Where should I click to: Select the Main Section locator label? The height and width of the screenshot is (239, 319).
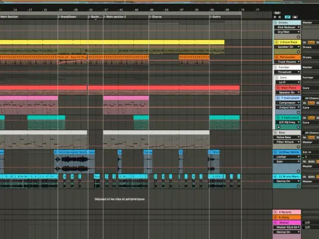pos(9,17)
